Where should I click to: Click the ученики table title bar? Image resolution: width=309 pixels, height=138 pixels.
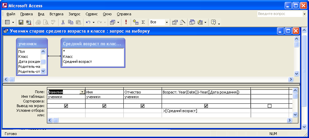[x=32, y=44]
